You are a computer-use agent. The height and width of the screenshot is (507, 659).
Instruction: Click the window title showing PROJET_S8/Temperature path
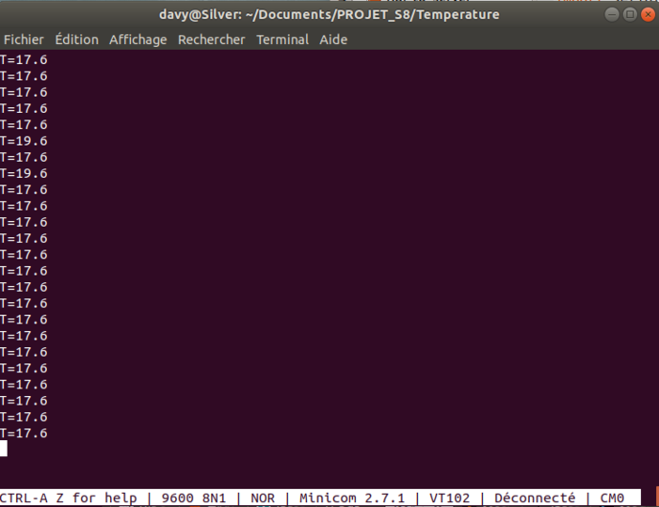pos(329,14)
